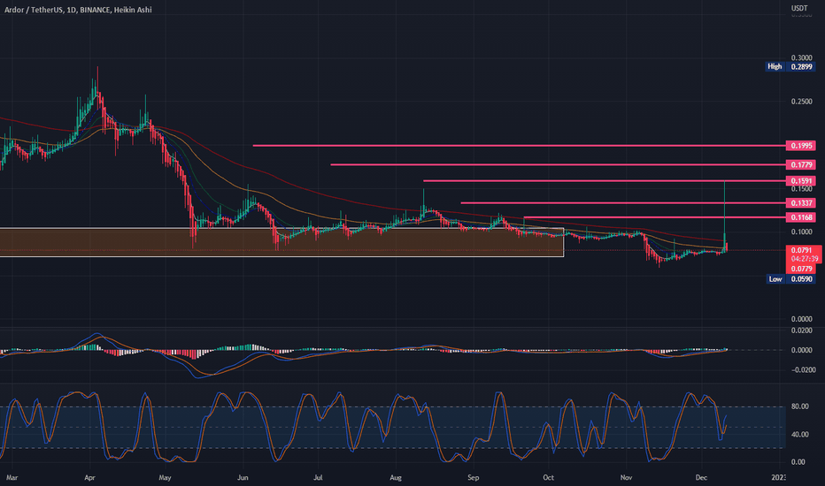Select the 0.1591 price level label
825x486 pixels.
[x=801, y=181]
